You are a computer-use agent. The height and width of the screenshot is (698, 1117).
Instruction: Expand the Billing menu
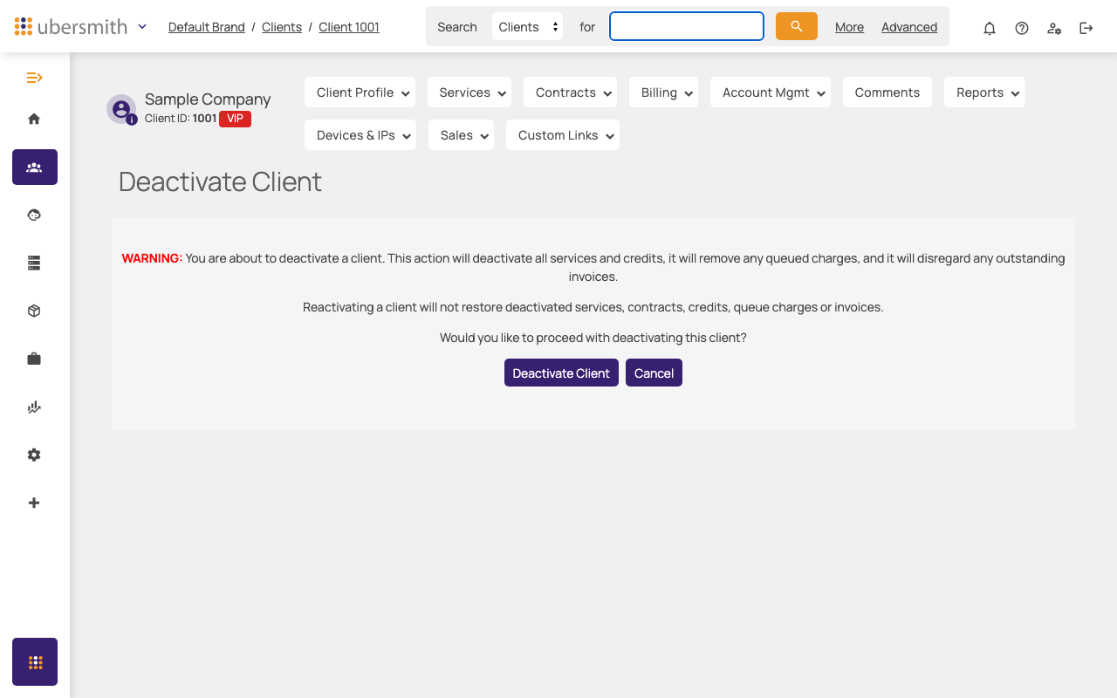tap(663, 92)
